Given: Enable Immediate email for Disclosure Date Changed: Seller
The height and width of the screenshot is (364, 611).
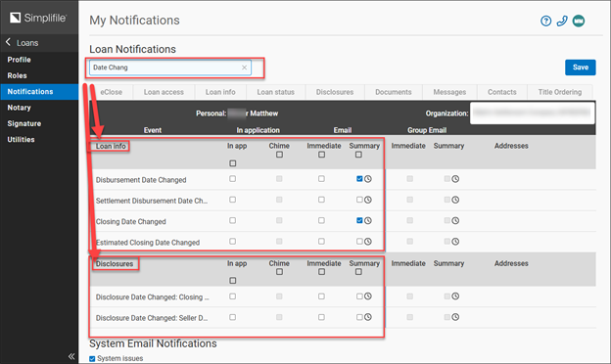Looking at the screenshot, I should tap(321, 317).
